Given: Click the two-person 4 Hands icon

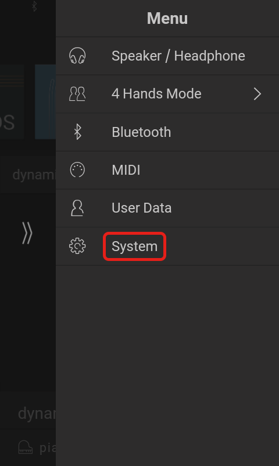Looking at the screenshot, I should coord(77,94).
